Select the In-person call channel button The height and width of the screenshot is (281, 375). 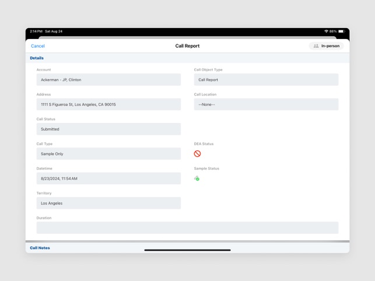coord(326,46)
